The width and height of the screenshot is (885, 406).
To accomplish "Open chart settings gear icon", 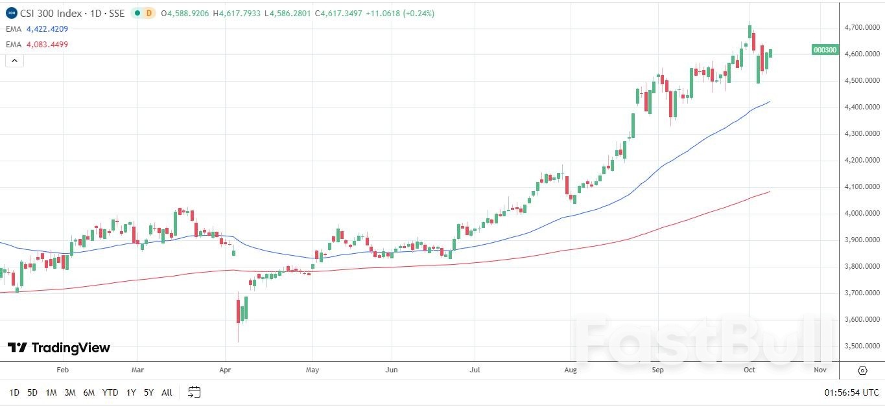I will [x=862, y=370].
